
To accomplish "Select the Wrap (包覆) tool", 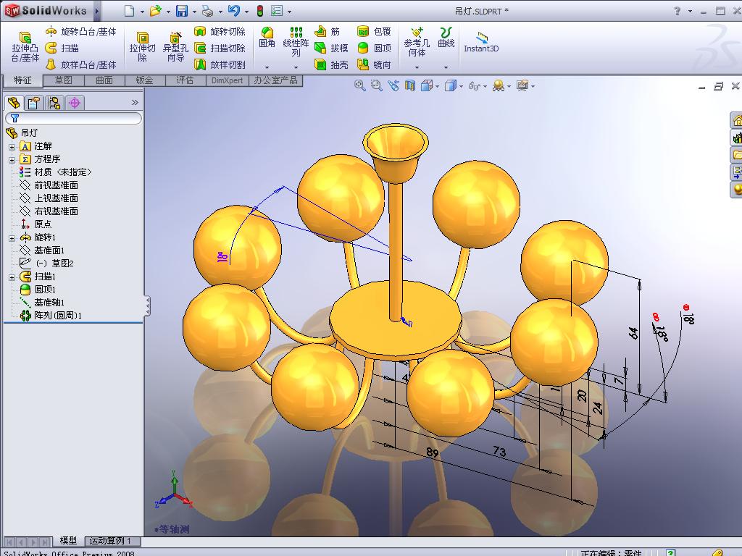I will [375, 32].
